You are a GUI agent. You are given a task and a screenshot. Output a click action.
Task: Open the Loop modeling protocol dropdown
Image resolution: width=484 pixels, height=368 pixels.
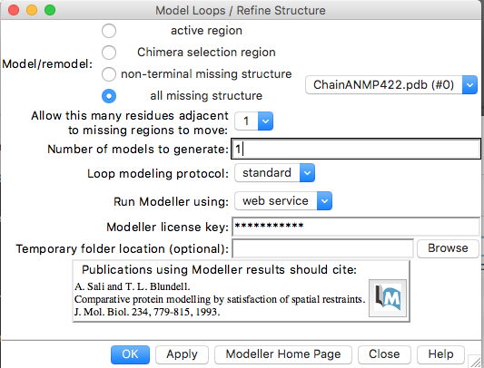(274, 173)
